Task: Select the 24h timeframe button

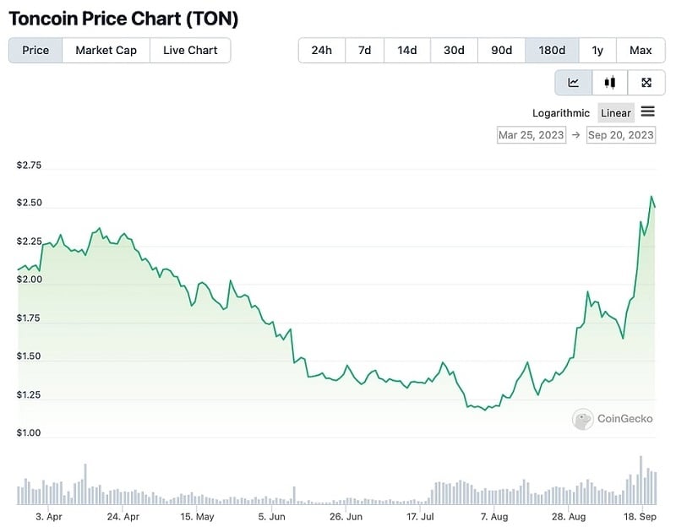Action: [321, 50]
